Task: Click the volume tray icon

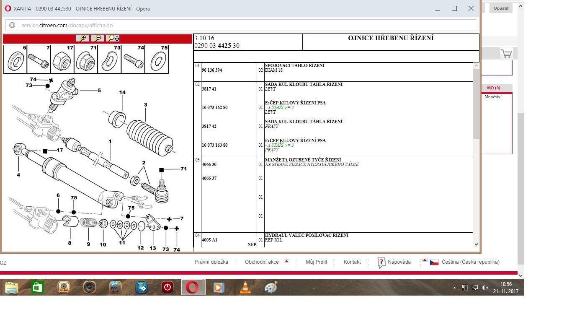Action: (485, 288)
